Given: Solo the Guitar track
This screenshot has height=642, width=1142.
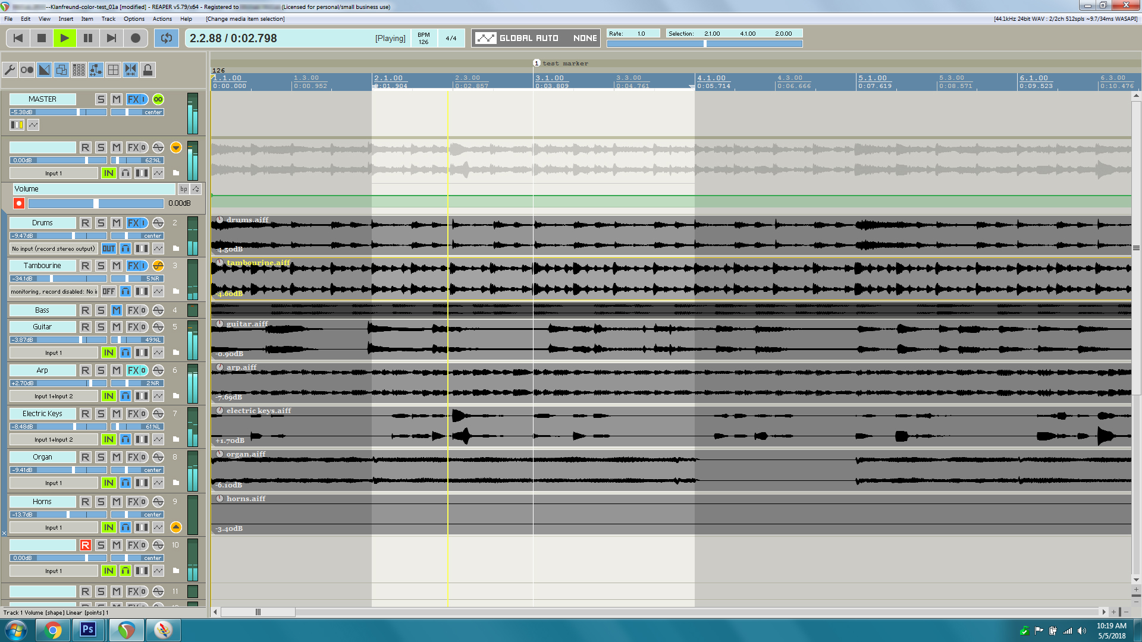Looking at the screenshot, I should (101, 327).
